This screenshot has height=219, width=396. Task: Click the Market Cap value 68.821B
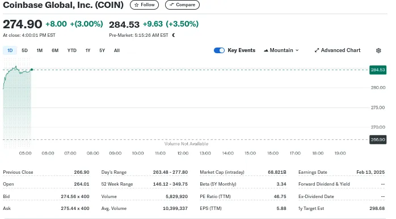click(x=277, y=172)
